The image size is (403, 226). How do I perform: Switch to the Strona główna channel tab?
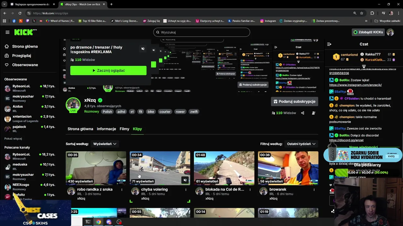coord(80,129)
